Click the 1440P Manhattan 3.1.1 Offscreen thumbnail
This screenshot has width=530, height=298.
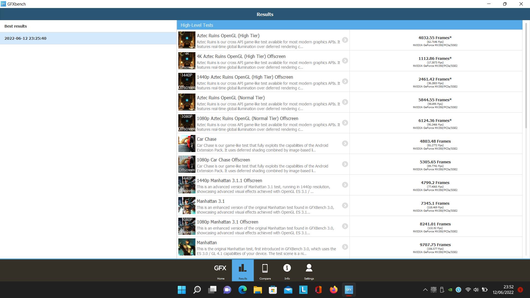pos(187,185)
